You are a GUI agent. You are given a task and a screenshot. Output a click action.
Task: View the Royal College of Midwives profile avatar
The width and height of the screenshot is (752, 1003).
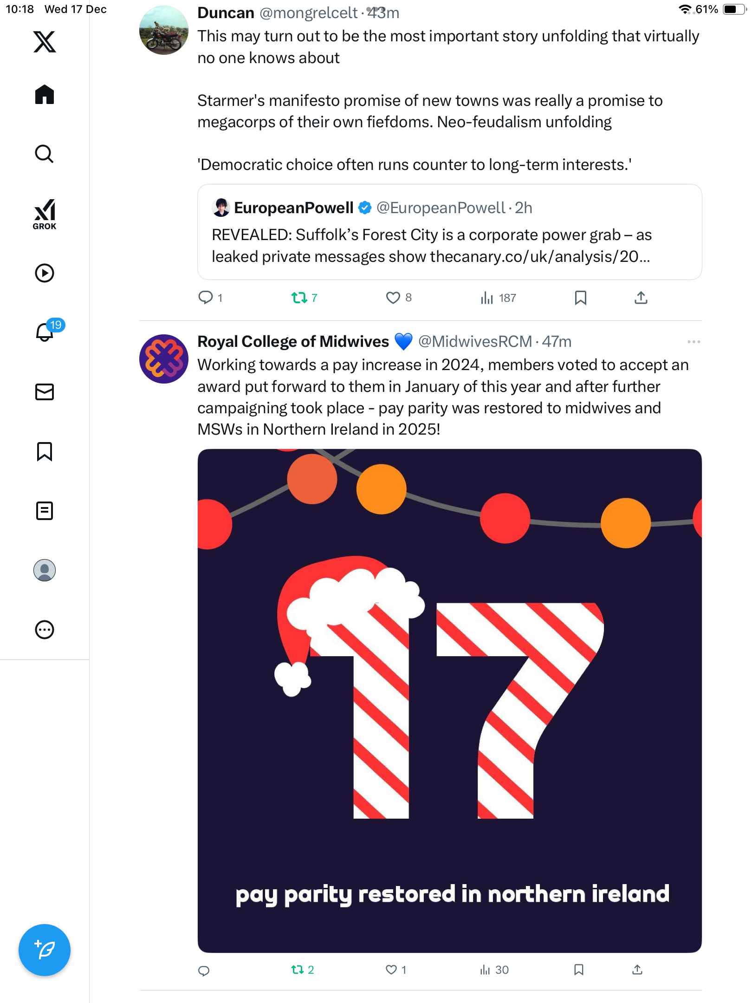[164, 359]
